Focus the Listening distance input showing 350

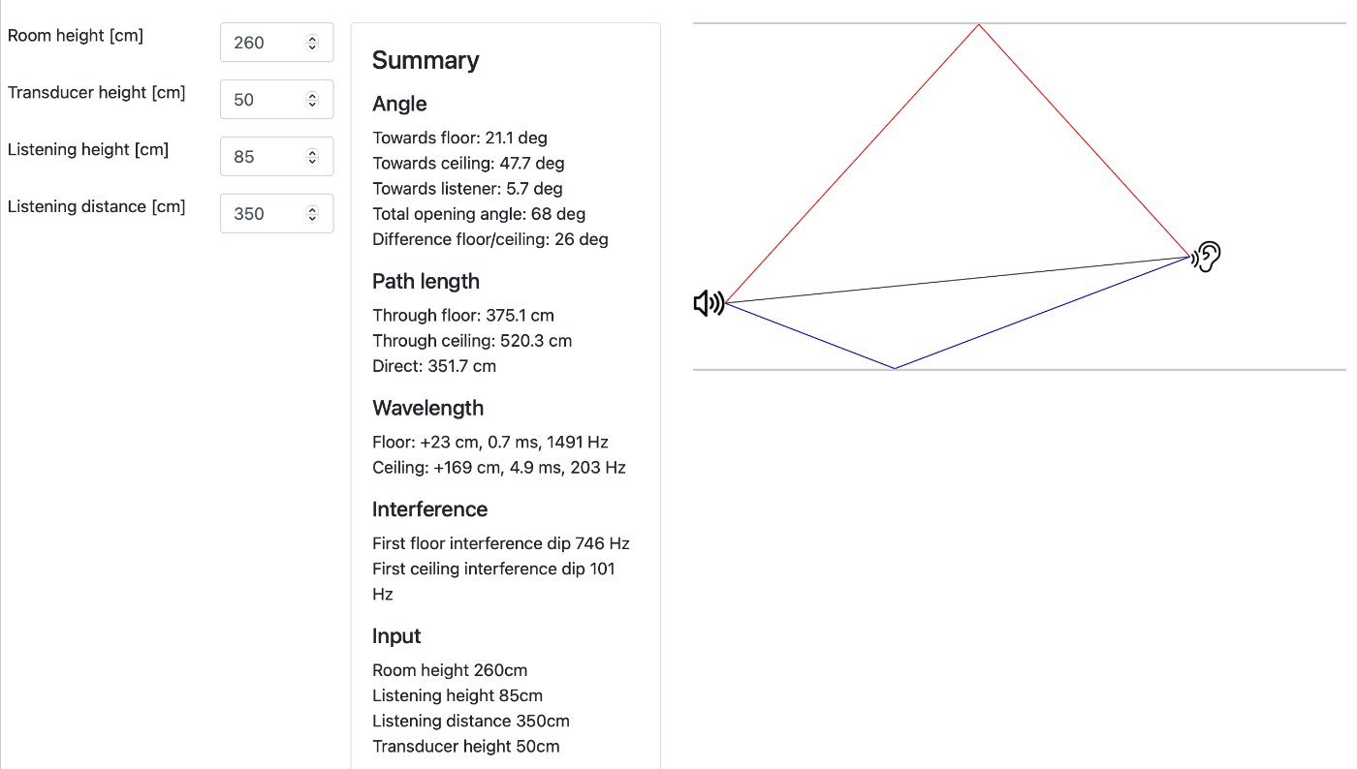point(276,214)
